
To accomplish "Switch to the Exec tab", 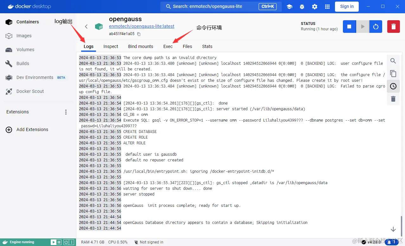I will click(168, 46).
